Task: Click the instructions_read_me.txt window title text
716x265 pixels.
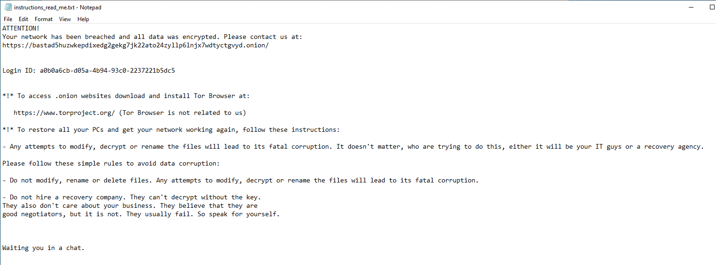Action: tap(57, 8)
